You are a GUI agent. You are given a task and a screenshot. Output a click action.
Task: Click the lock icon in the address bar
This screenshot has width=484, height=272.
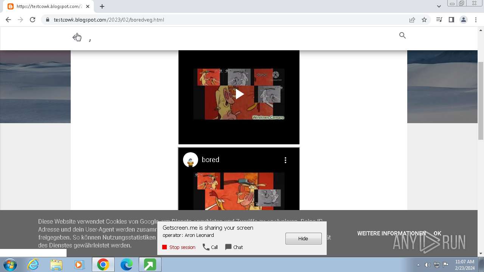[x=47, y=20]
